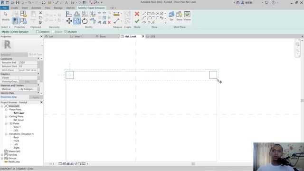
Task: Select the Line draw tool
Action: [144, 14]
